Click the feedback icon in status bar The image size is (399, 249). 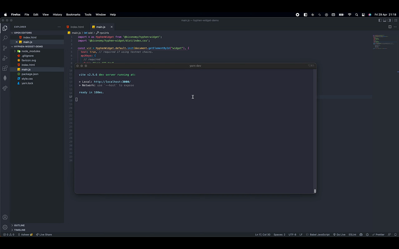(x=389, y=235)
